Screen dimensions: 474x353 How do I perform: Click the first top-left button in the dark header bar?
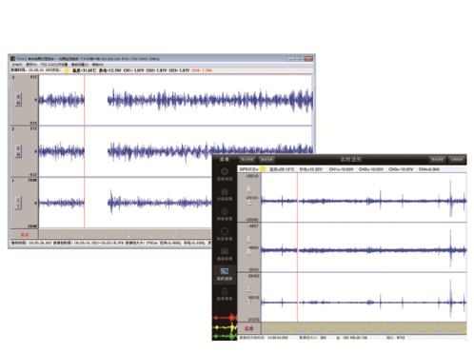coord(247,159)
